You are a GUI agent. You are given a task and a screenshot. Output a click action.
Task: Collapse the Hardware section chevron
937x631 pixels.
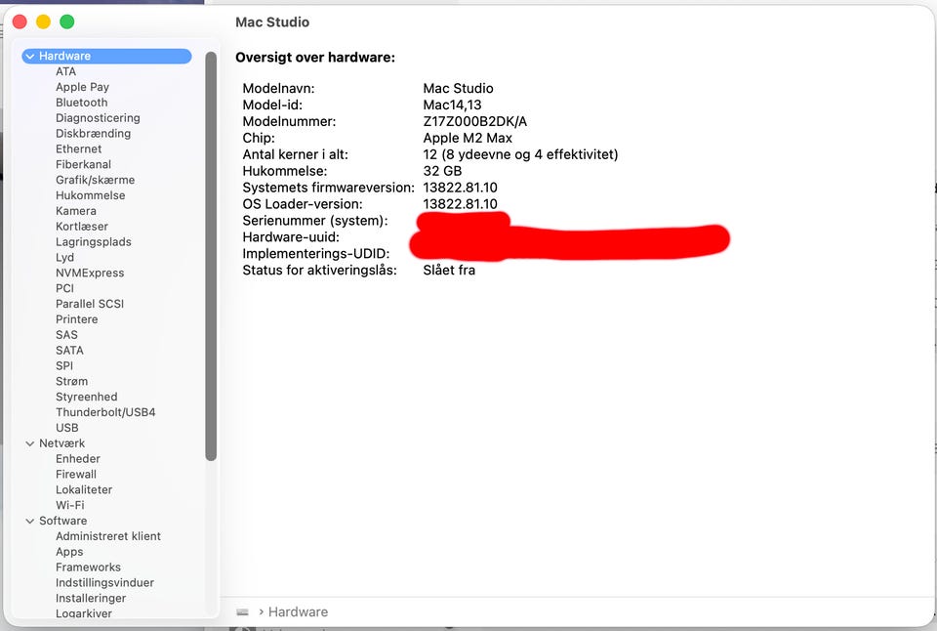coord(30,57)
